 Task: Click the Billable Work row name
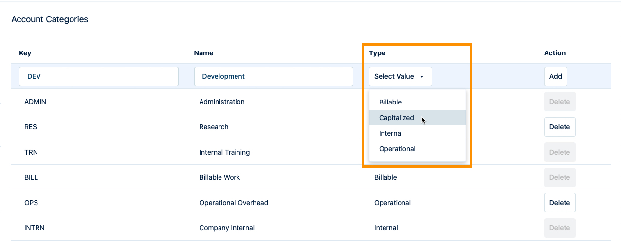click(x=219, y=177)
